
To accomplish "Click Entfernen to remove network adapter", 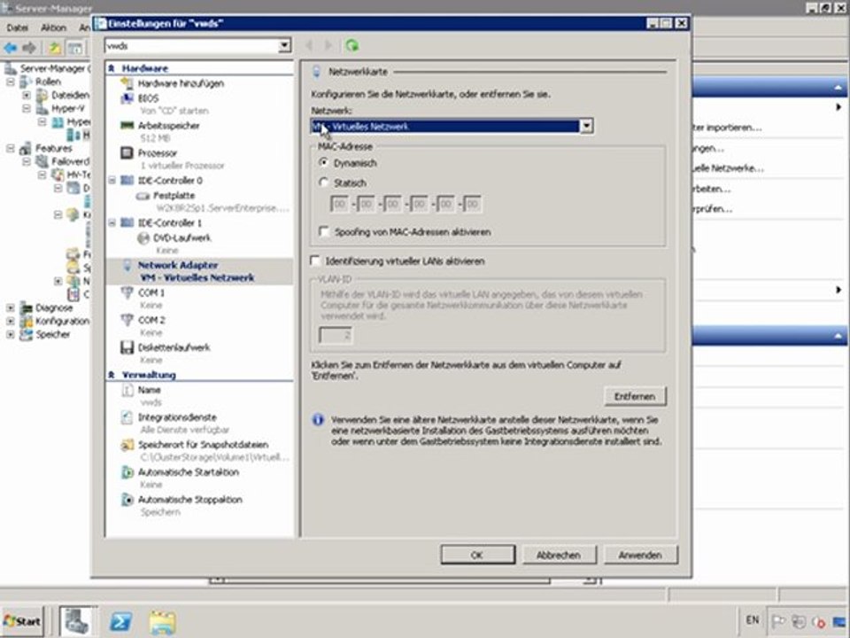I will click(x=635, y=397).
